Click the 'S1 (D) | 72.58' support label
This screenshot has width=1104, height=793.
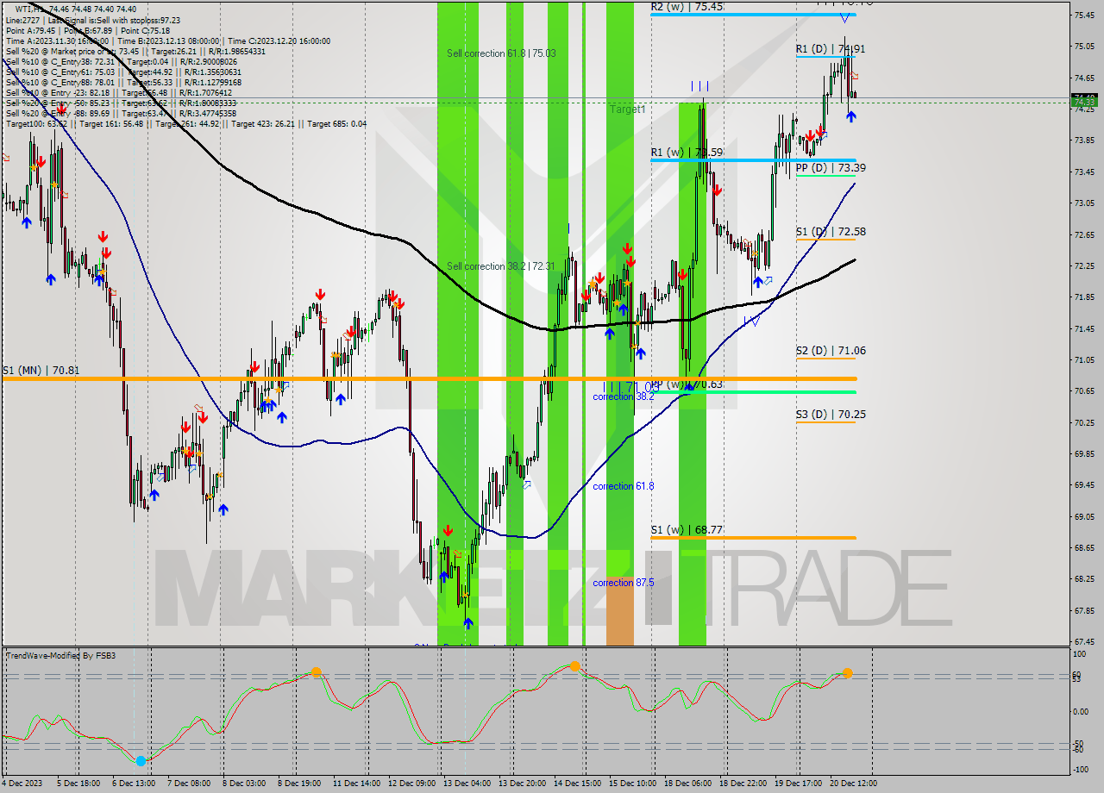point(831,232)
